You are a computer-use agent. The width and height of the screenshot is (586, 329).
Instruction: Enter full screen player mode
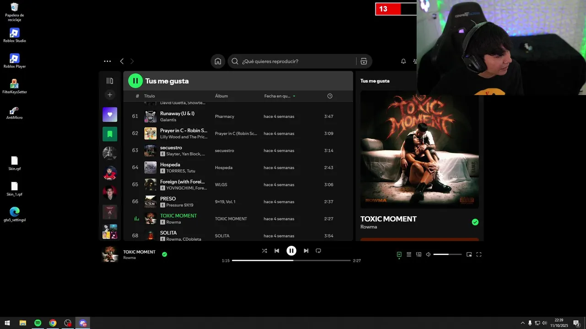click(479, 255)
